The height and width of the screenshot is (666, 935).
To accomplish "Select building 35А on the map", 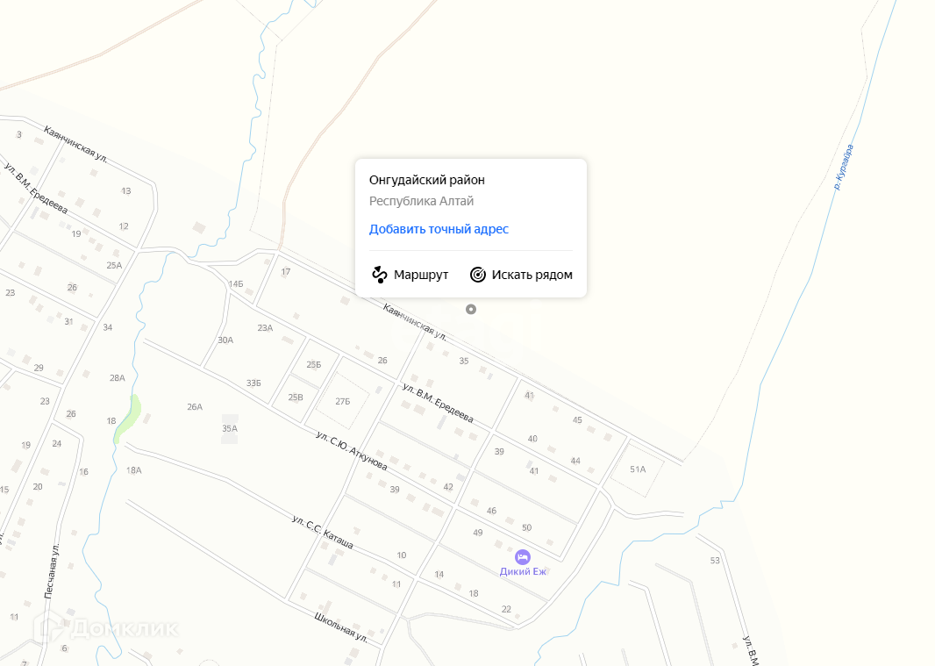I will (x=230, y=428).
